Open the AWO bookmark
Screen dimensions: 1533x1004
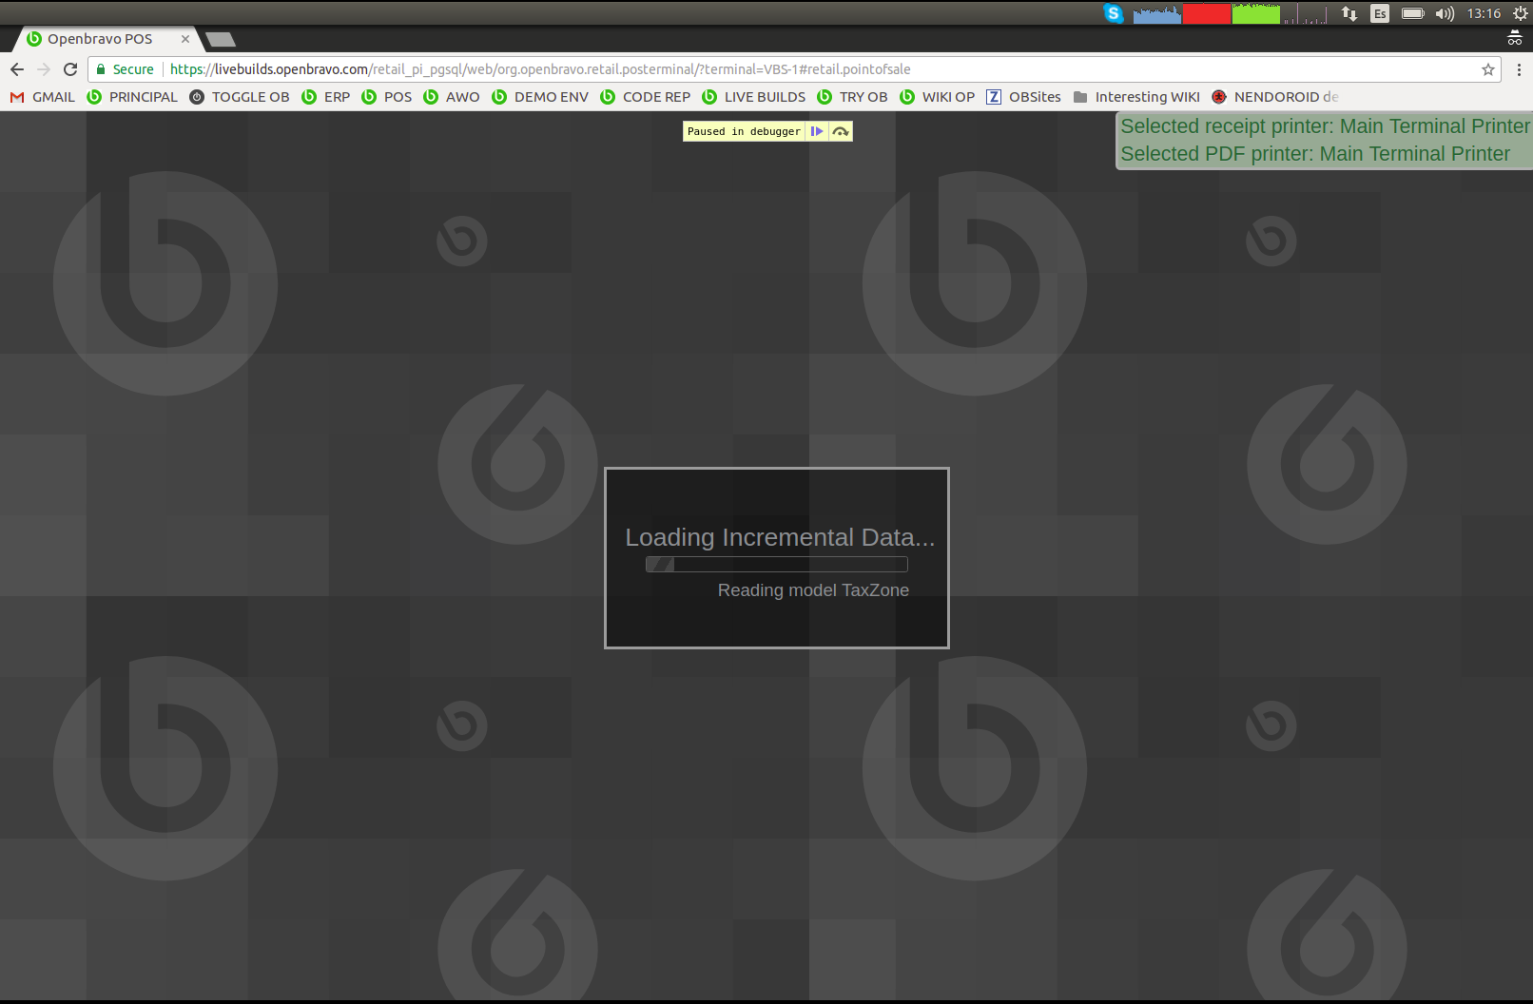pyautogui.click(x=452, y=97)
